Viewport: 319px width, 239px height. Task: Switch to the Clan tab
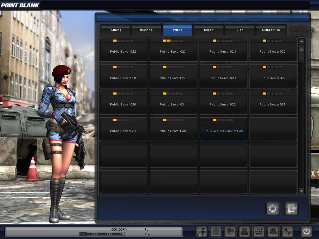click(240, 30)
